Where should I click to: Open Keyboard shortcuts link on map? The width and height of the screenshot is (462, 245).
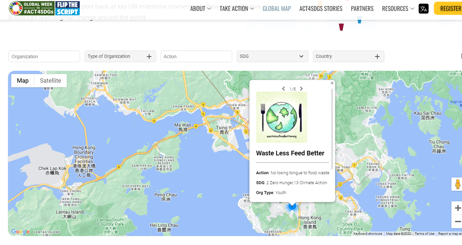(x=368, y=234)
